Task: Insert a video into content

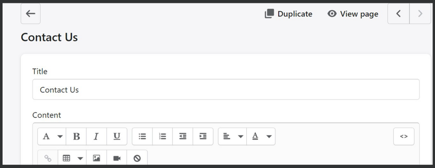Action: pyautogui.click(x=117, y=158)
